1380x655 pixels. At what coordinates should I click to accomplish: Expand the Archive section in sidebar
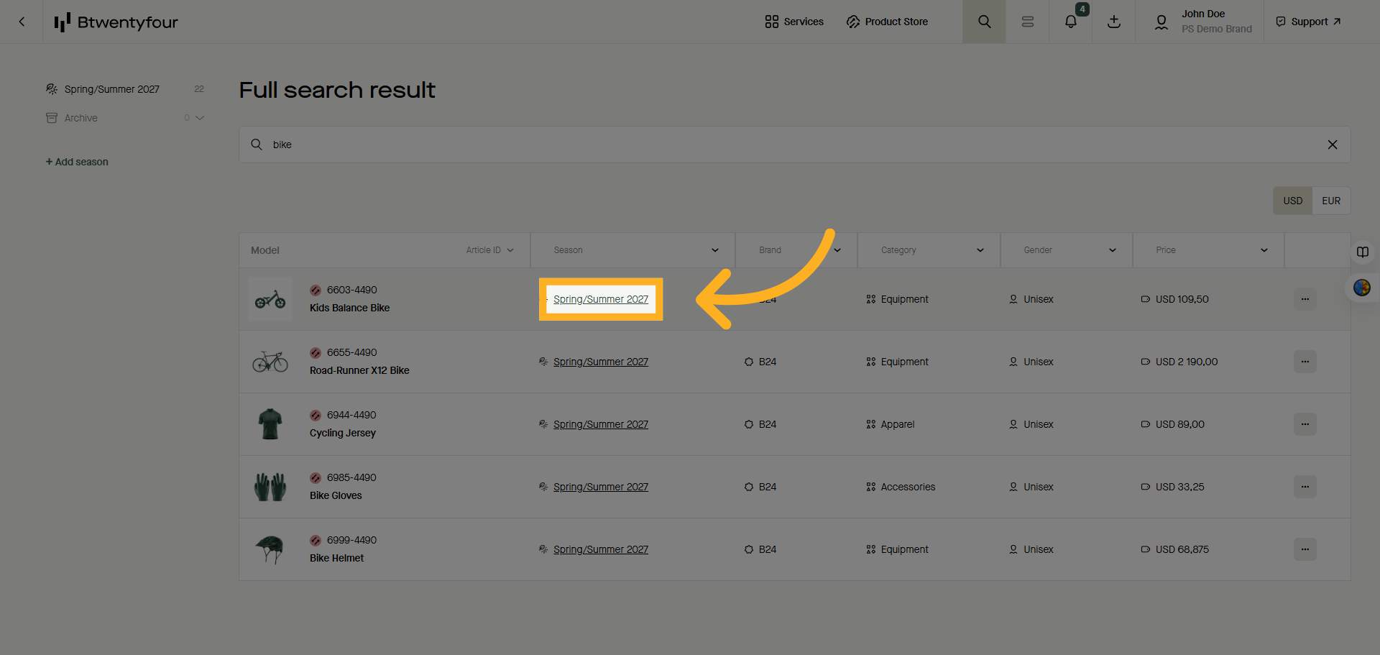pyautogui.click(x=200, y=118)
